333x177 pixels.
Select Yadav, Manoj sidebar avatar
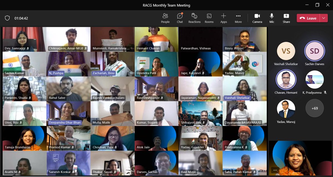(286, 109)
